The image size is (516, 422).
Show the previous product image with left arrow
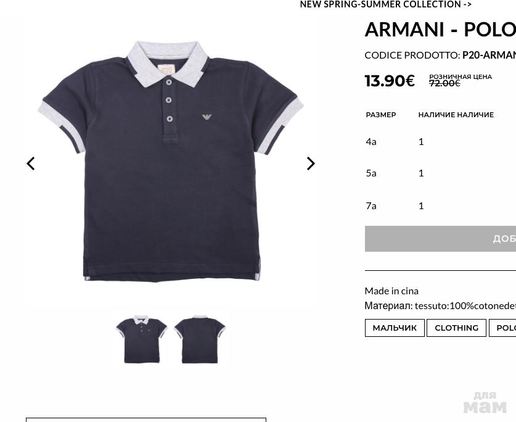(31, 163)
